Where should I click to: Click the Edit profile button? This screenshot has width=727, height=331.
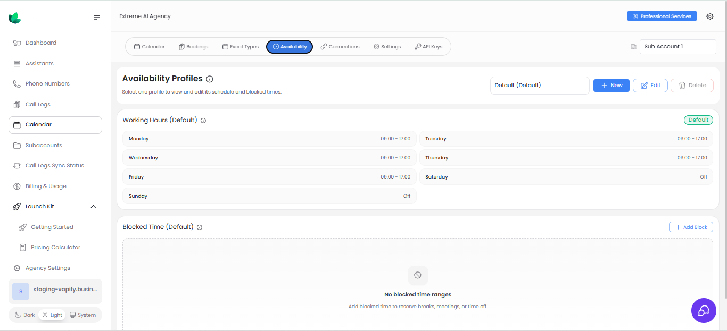(x=650, y=86)
